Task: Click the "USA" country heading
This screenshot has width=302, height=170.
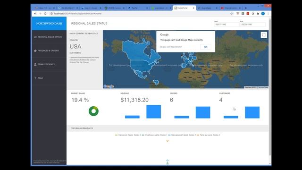Action: (75, 46)
